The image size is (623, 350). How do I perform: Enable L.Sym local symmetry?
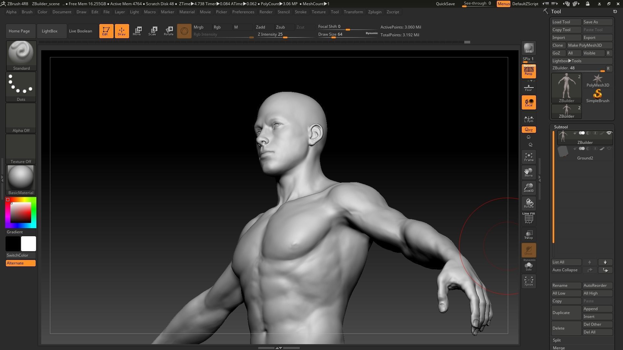pyautogui.click(x=529, y=119)
